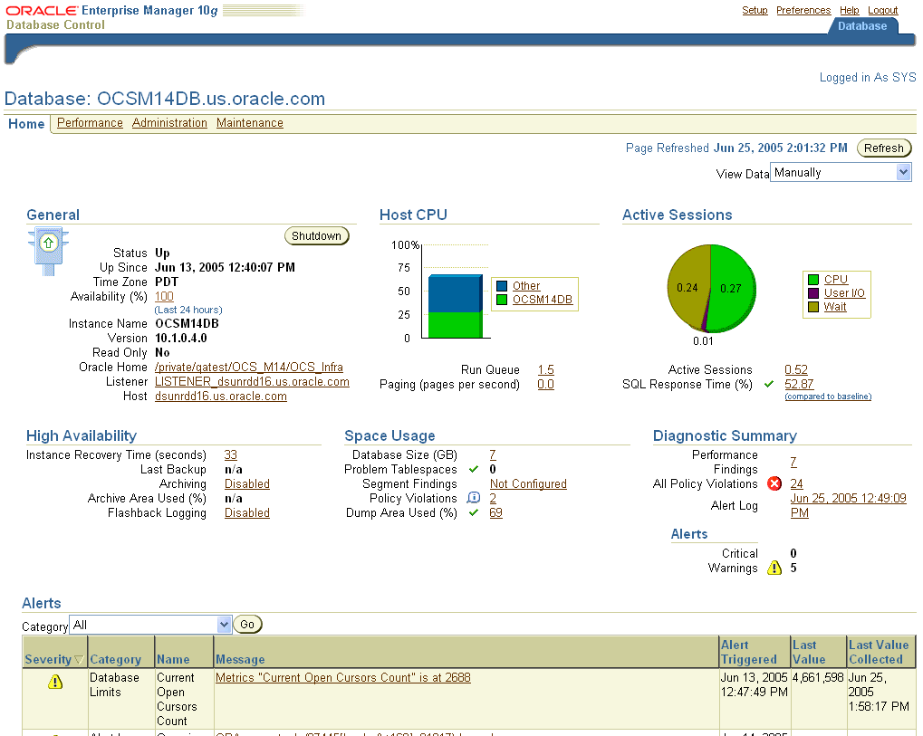
Task: Open the Administration tab
Action: pos(169,123)
